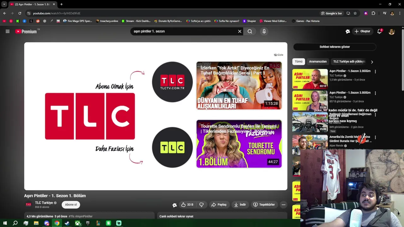
Task: Open the Fire Mage DPS Spec bookmark
Action: coord(77,21)
